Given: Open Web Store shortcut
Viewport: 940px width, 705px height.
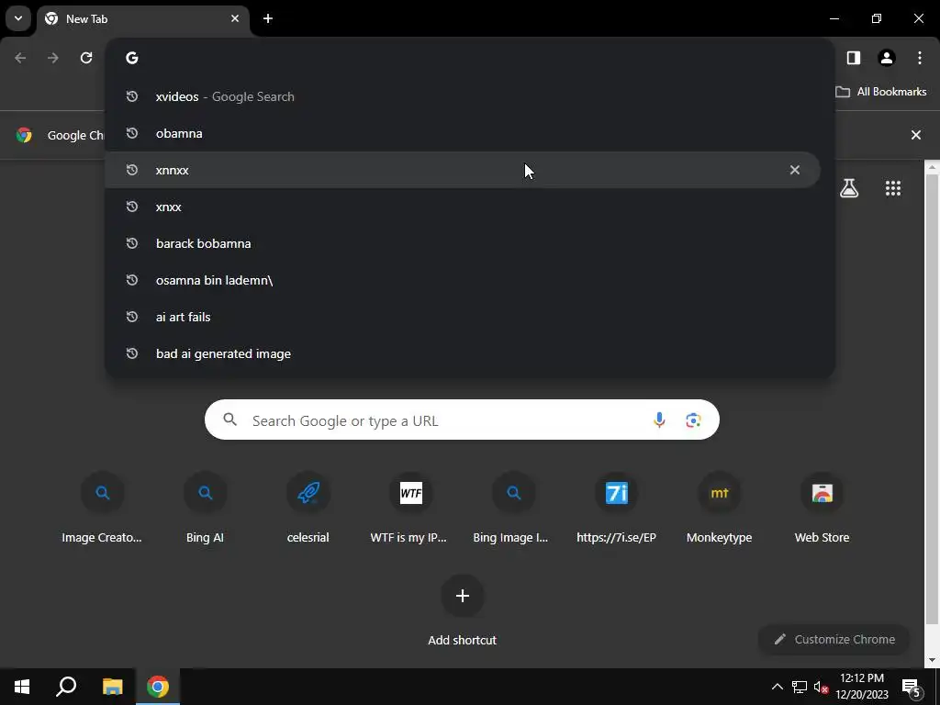Looking at the screenshot, I should coord(822,509).
